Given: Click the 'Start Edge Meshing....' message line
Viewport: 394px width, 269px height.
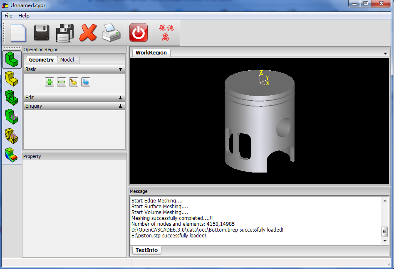Looking at the screenshot, I should [x=157, y=201].
